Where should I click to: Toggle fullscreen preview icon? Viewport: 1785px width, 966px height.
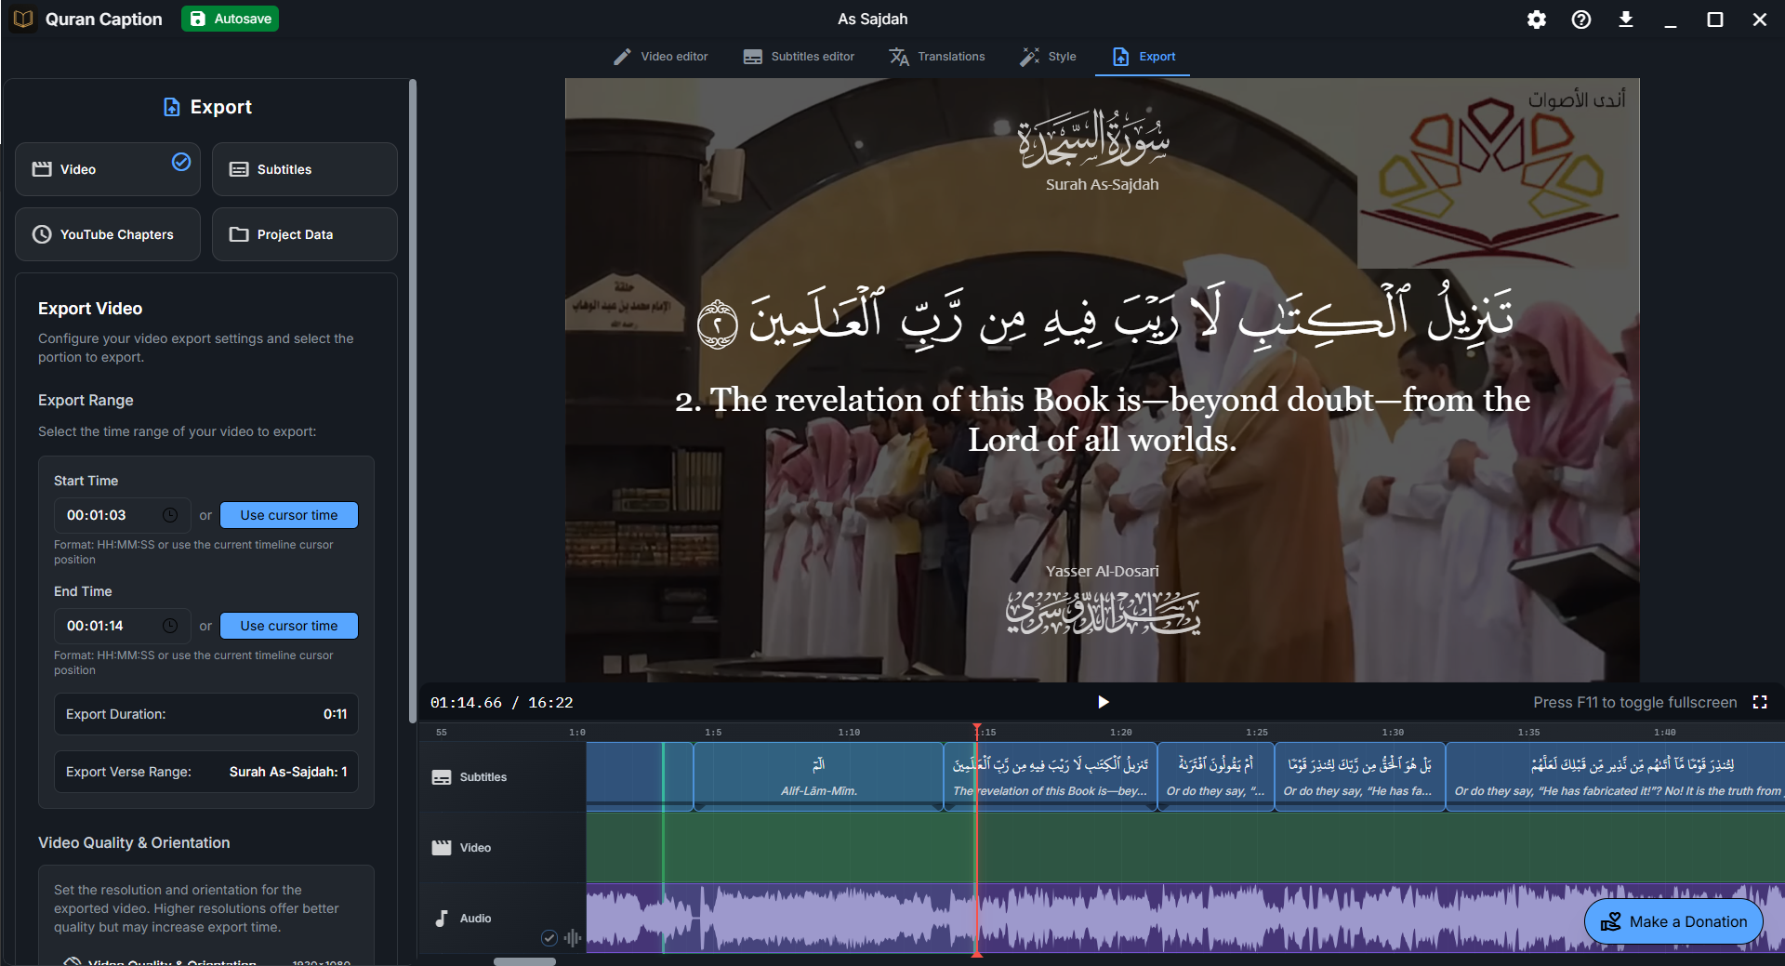click(x=1760, y=702)
